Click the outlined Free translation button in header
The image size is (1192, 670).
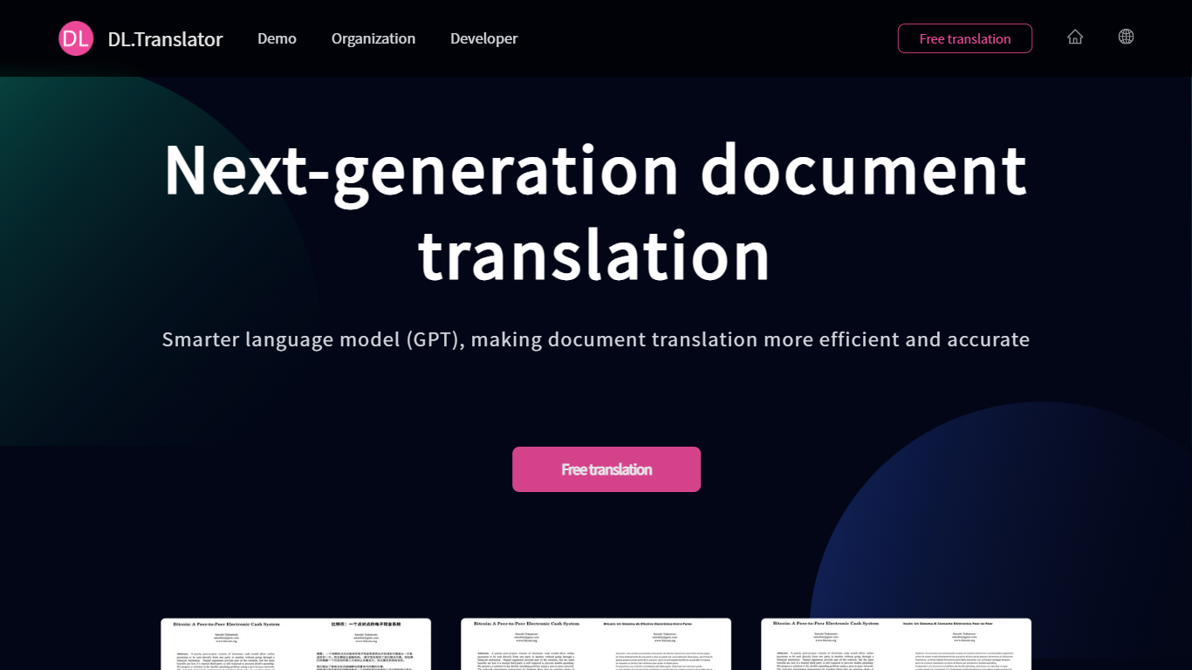tap(965, 38)
